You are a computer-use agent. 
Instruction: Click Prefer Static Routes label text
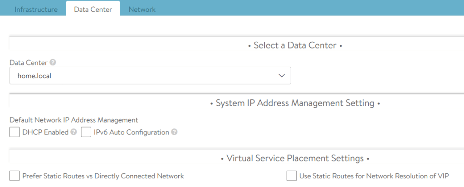(x=103, y=176)
